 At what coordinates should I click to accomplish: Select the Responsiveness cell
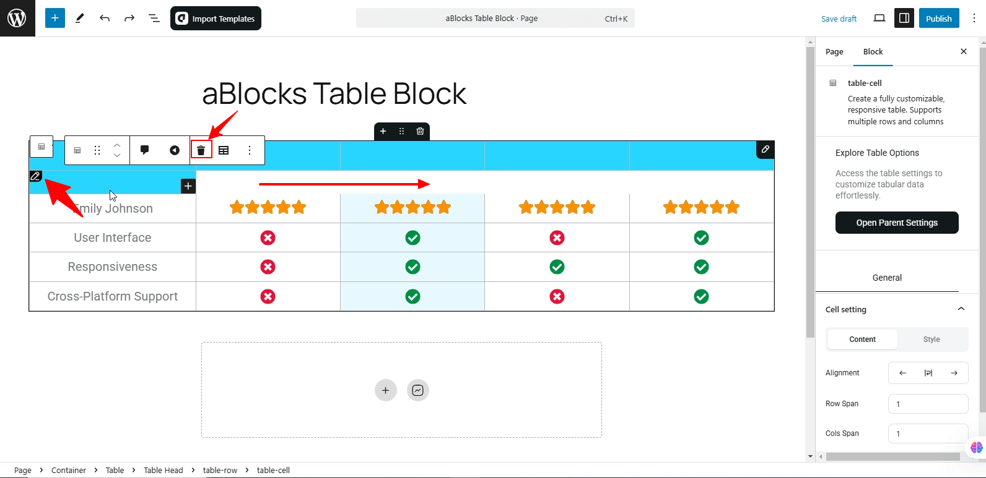(113, 267)
